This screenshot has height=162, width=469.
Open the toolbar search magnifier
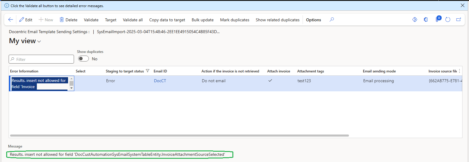click(x=332, y=20)
